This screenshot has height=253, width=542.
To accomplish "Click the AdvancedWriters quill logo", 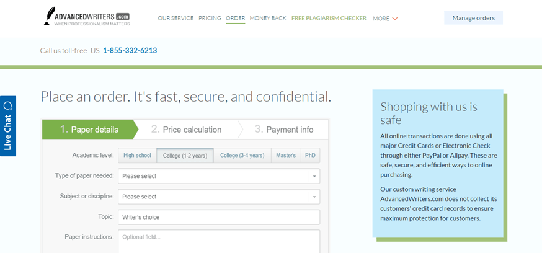I will click(x=87, y=17).
